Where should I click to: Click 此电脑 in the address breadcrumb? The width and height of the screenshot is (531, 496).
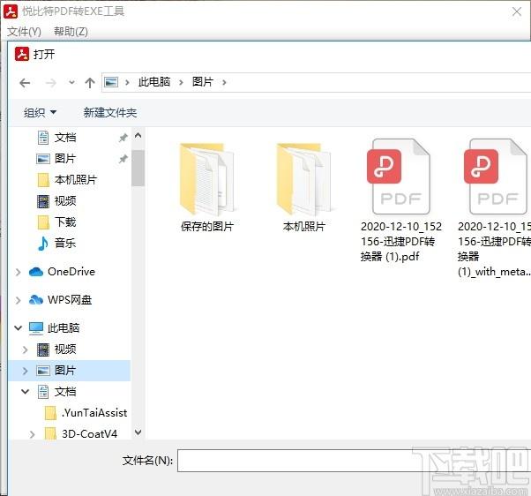point(153,82)
